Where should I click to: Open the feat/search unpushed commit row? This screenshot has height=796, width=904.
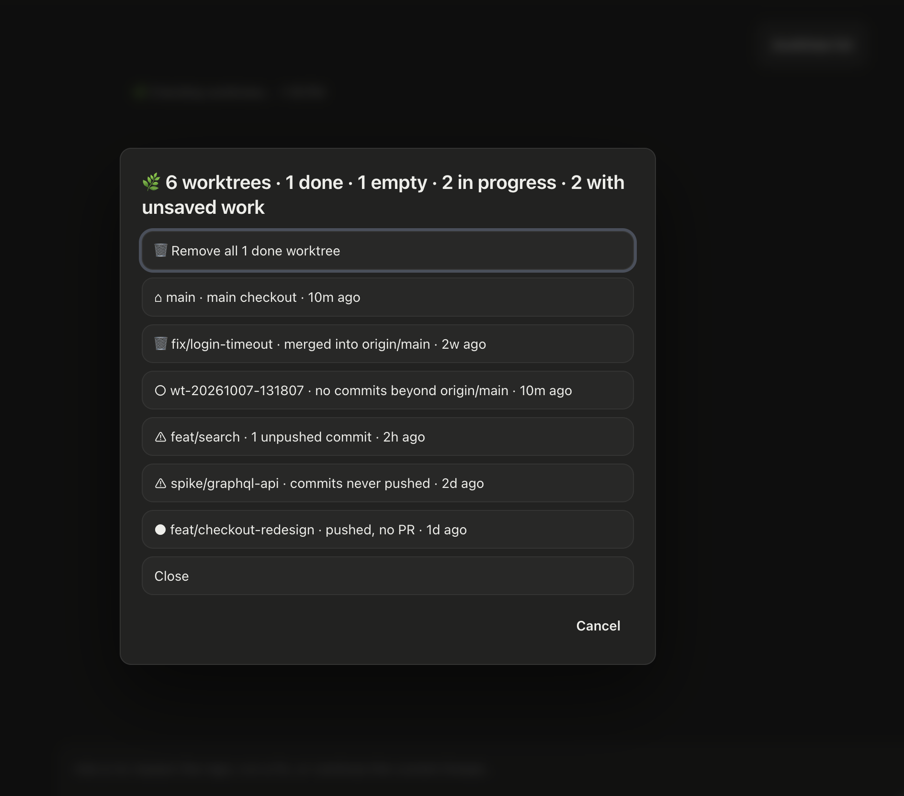click(388, 437)
